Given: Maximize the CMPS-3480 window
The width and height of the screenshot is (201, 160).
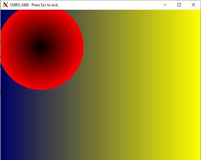Looking at the screenshot, I should 179,5.
